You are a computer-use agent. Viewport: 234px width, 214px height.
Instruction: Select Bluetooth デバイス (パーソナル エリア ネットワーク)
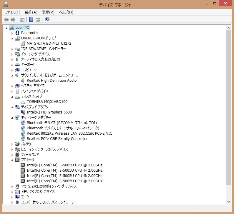click(63, 128)
